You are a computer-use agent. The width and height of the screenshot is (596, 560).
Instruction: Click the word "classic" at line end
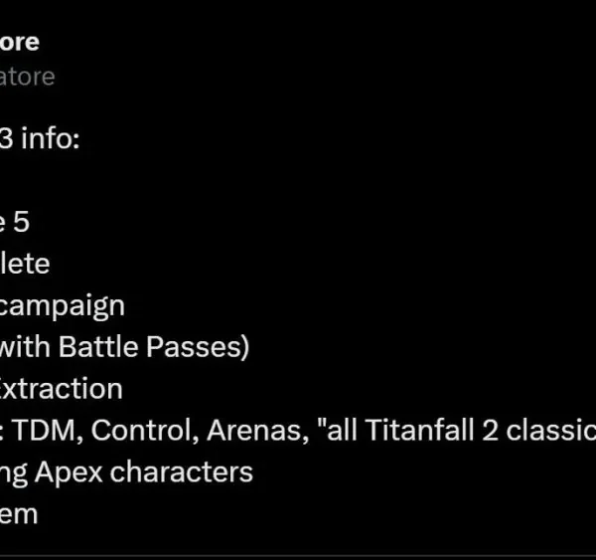tap(550, 431)
